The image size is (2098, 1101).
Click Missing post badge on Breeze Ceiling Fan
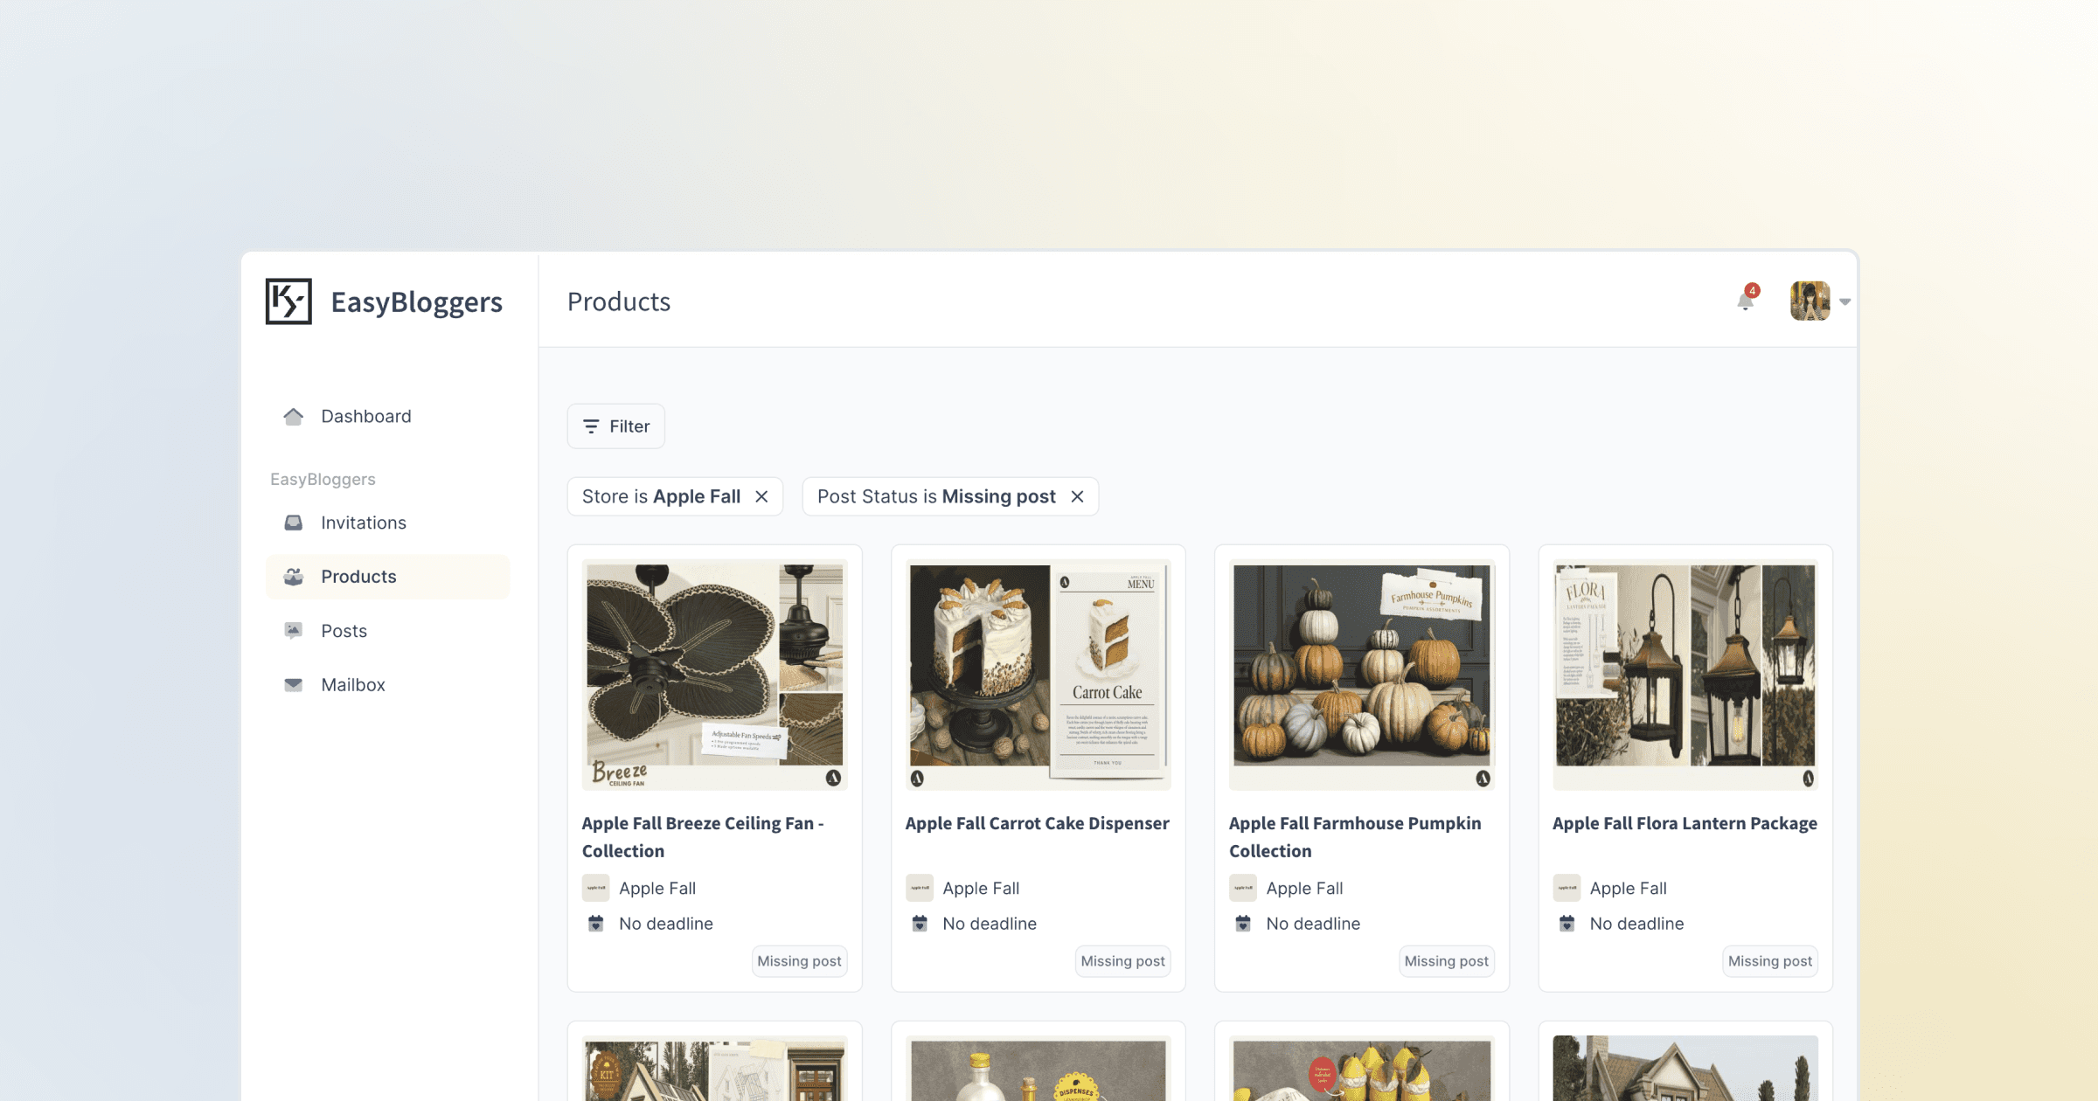[x=799, y=961]
